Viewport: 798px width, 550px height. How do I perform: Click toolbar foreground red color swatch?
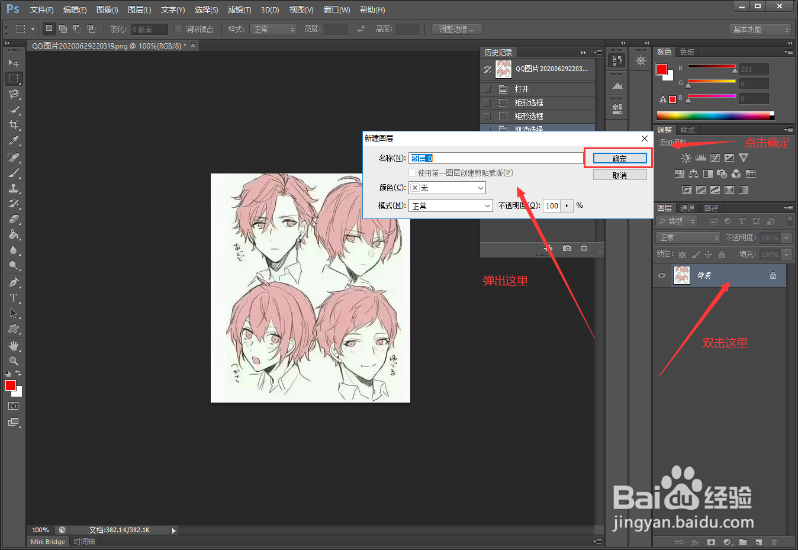pos(11,386)
